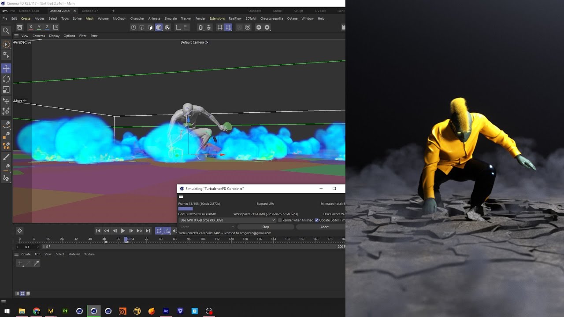Open the Cache dropdown

pos(207,227)
